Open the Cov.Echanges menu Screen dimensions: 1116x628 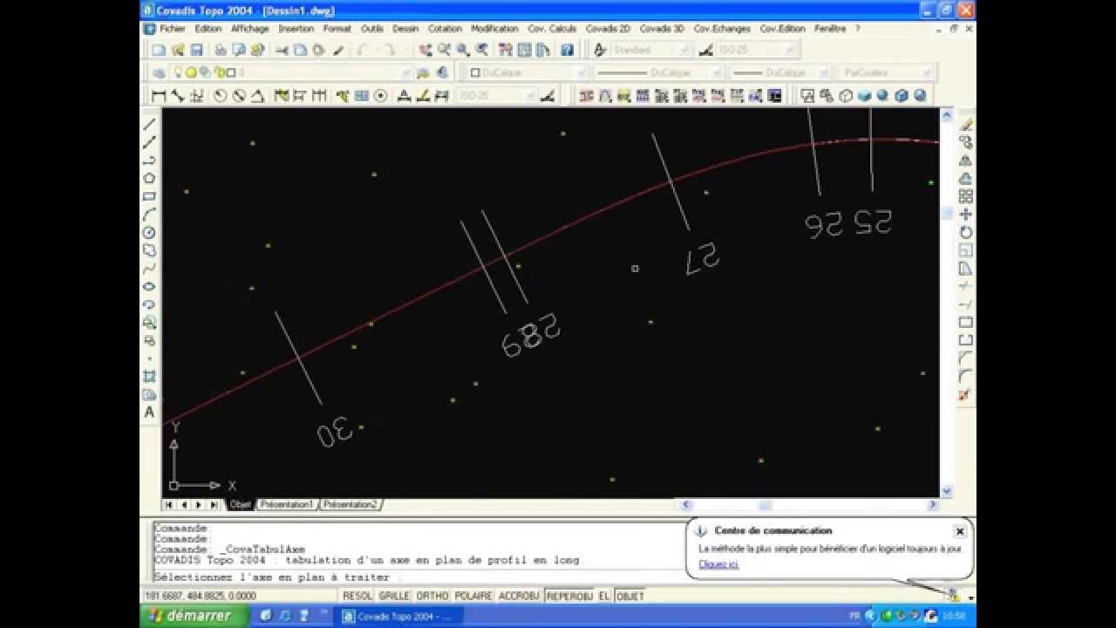click(x=723, y=29)
